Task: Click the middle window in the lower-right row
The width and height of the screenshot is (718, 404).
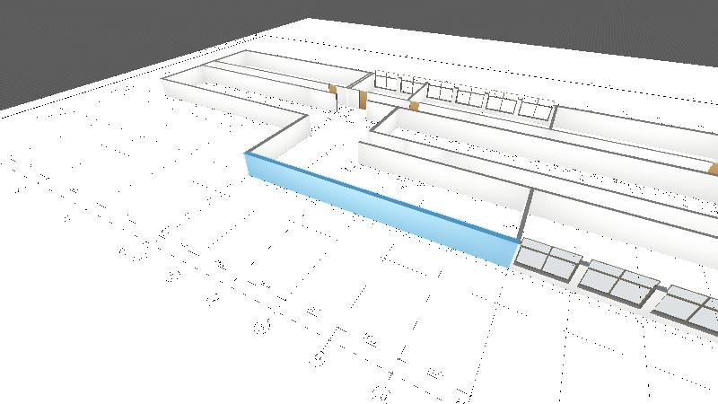Action: pyautogui.click(x=616, y=283)
